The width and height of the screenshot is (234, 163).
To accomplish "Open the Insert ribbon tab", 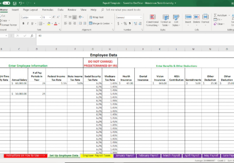I will click(15, 10).
